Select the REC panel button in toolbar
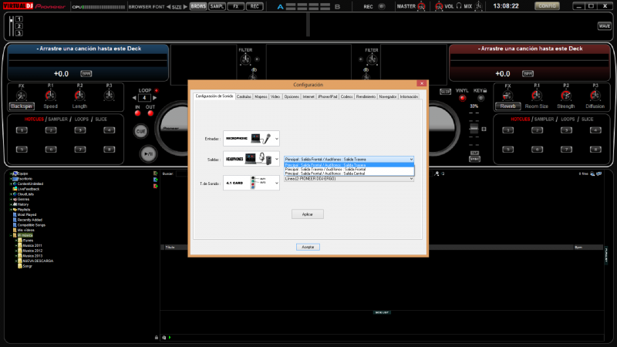The image size is (617, 347). pos(255,6)
